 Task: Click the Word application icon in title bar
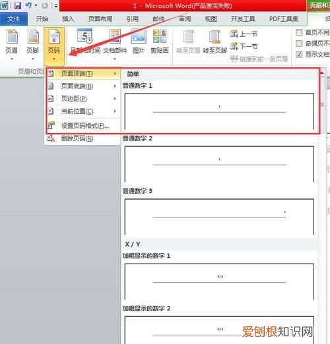(x=4, y=5)
